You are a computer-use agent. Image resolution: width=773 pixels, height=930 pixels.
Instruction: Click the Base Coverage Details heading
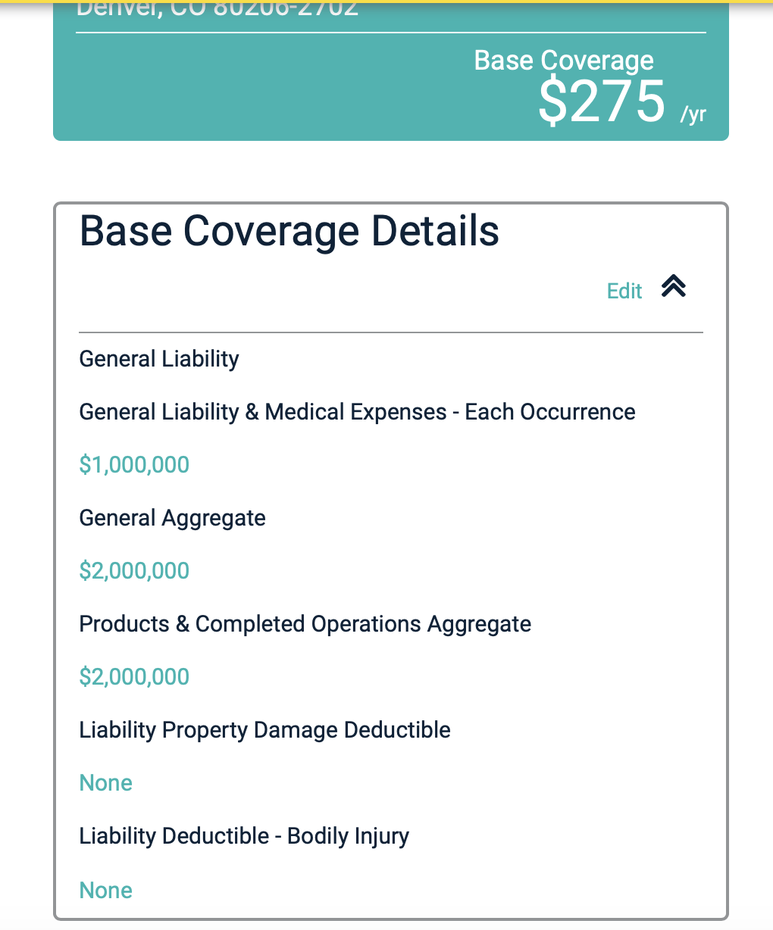(x=289, y=231)
